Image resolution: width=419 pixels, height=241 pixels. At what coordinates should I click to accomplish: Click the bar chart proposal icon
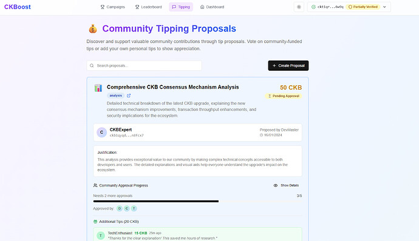(98, 88)
